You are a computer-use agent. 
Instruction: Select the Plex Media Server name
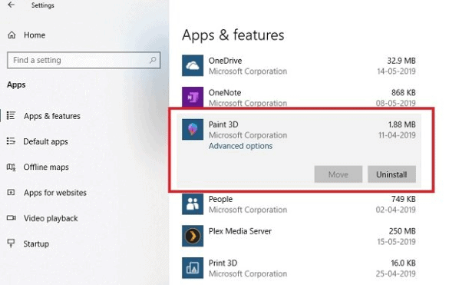coord(240,231)
